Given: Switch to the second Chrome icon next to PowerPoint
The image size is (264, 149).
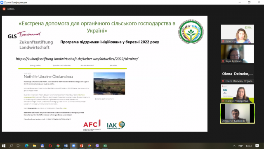Looking at the screenshot, I should tap(89, 146).
